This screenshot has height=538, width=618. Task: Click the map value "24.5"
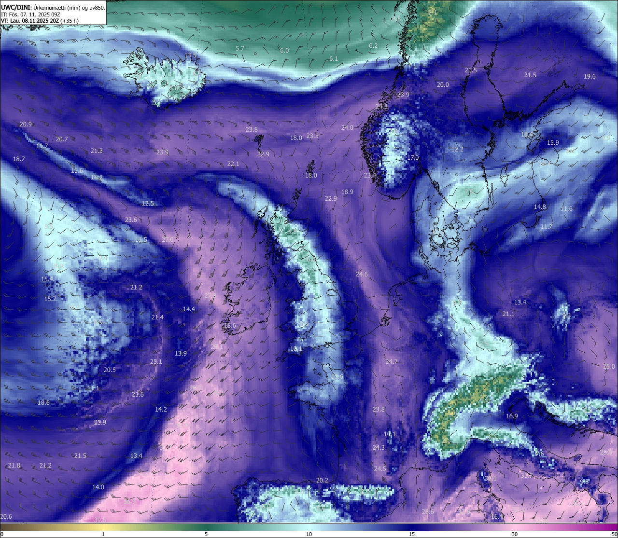380,469
